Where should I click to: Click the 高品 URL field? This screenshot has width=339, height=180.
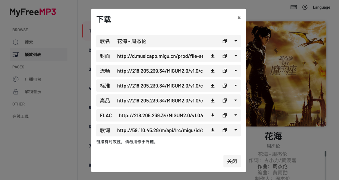(160, 101)
